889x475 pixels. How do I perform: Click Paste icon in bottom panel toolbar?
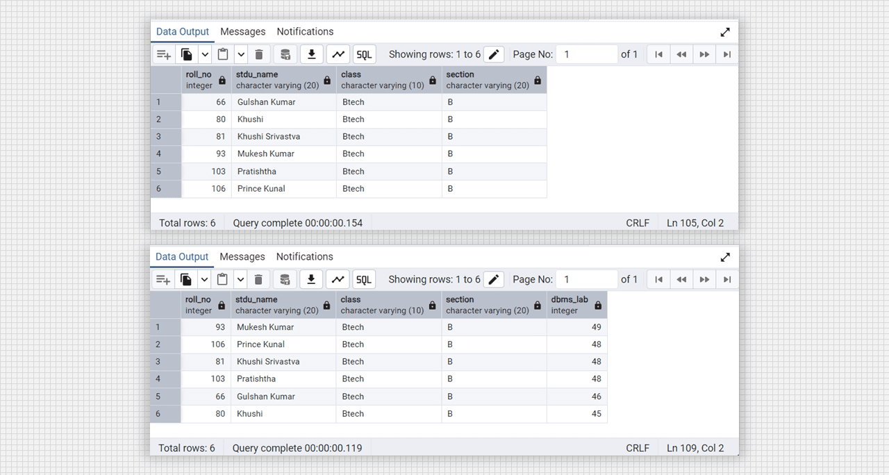tap(222, 279)
